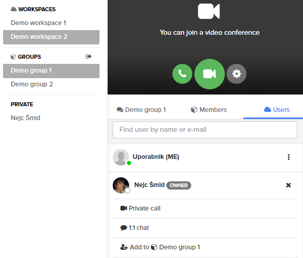Switch to the Members tab
Screen dimensions: 303x258
tap(209, 110)
